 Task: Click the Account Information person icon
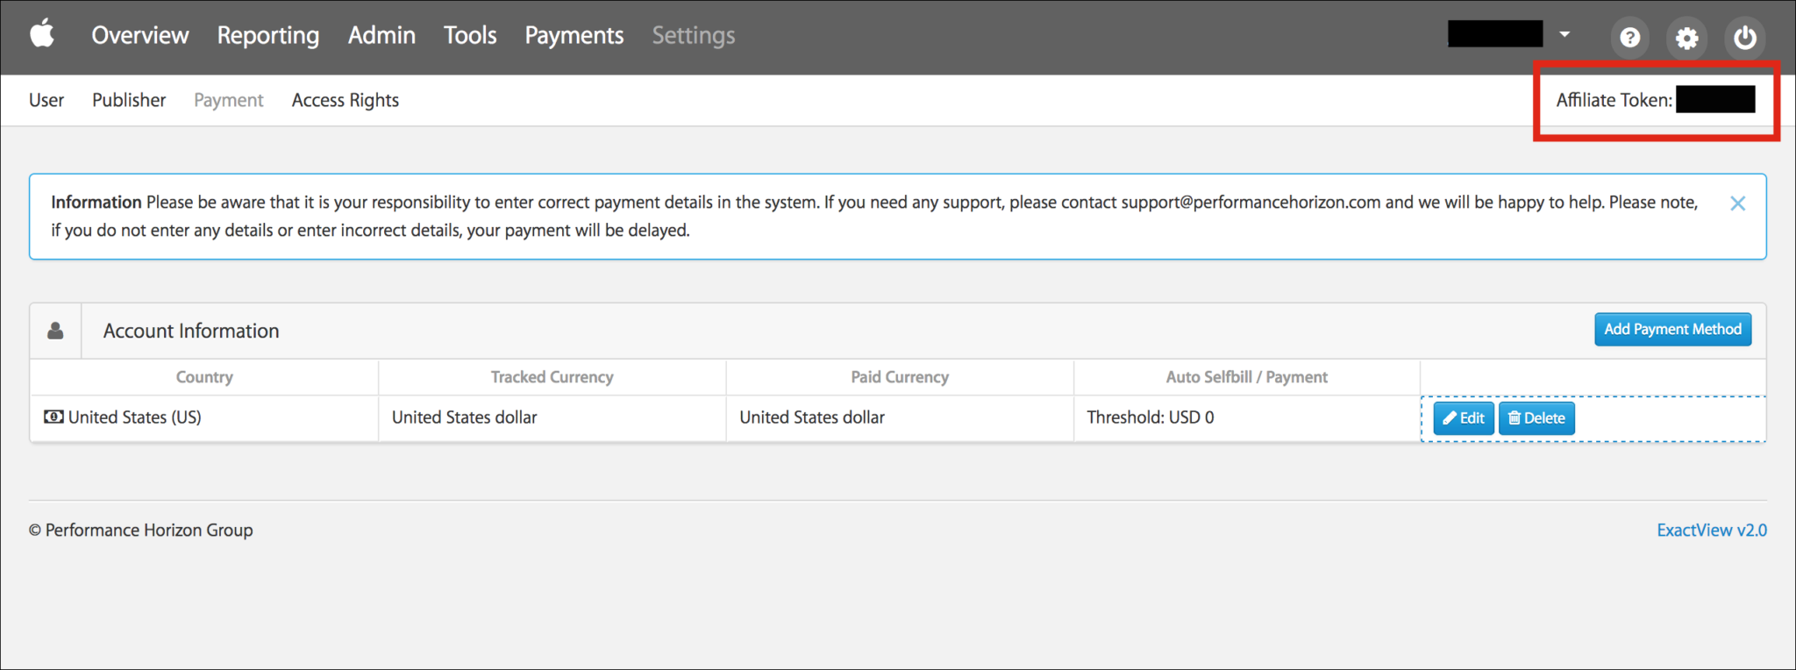(55, 331)
